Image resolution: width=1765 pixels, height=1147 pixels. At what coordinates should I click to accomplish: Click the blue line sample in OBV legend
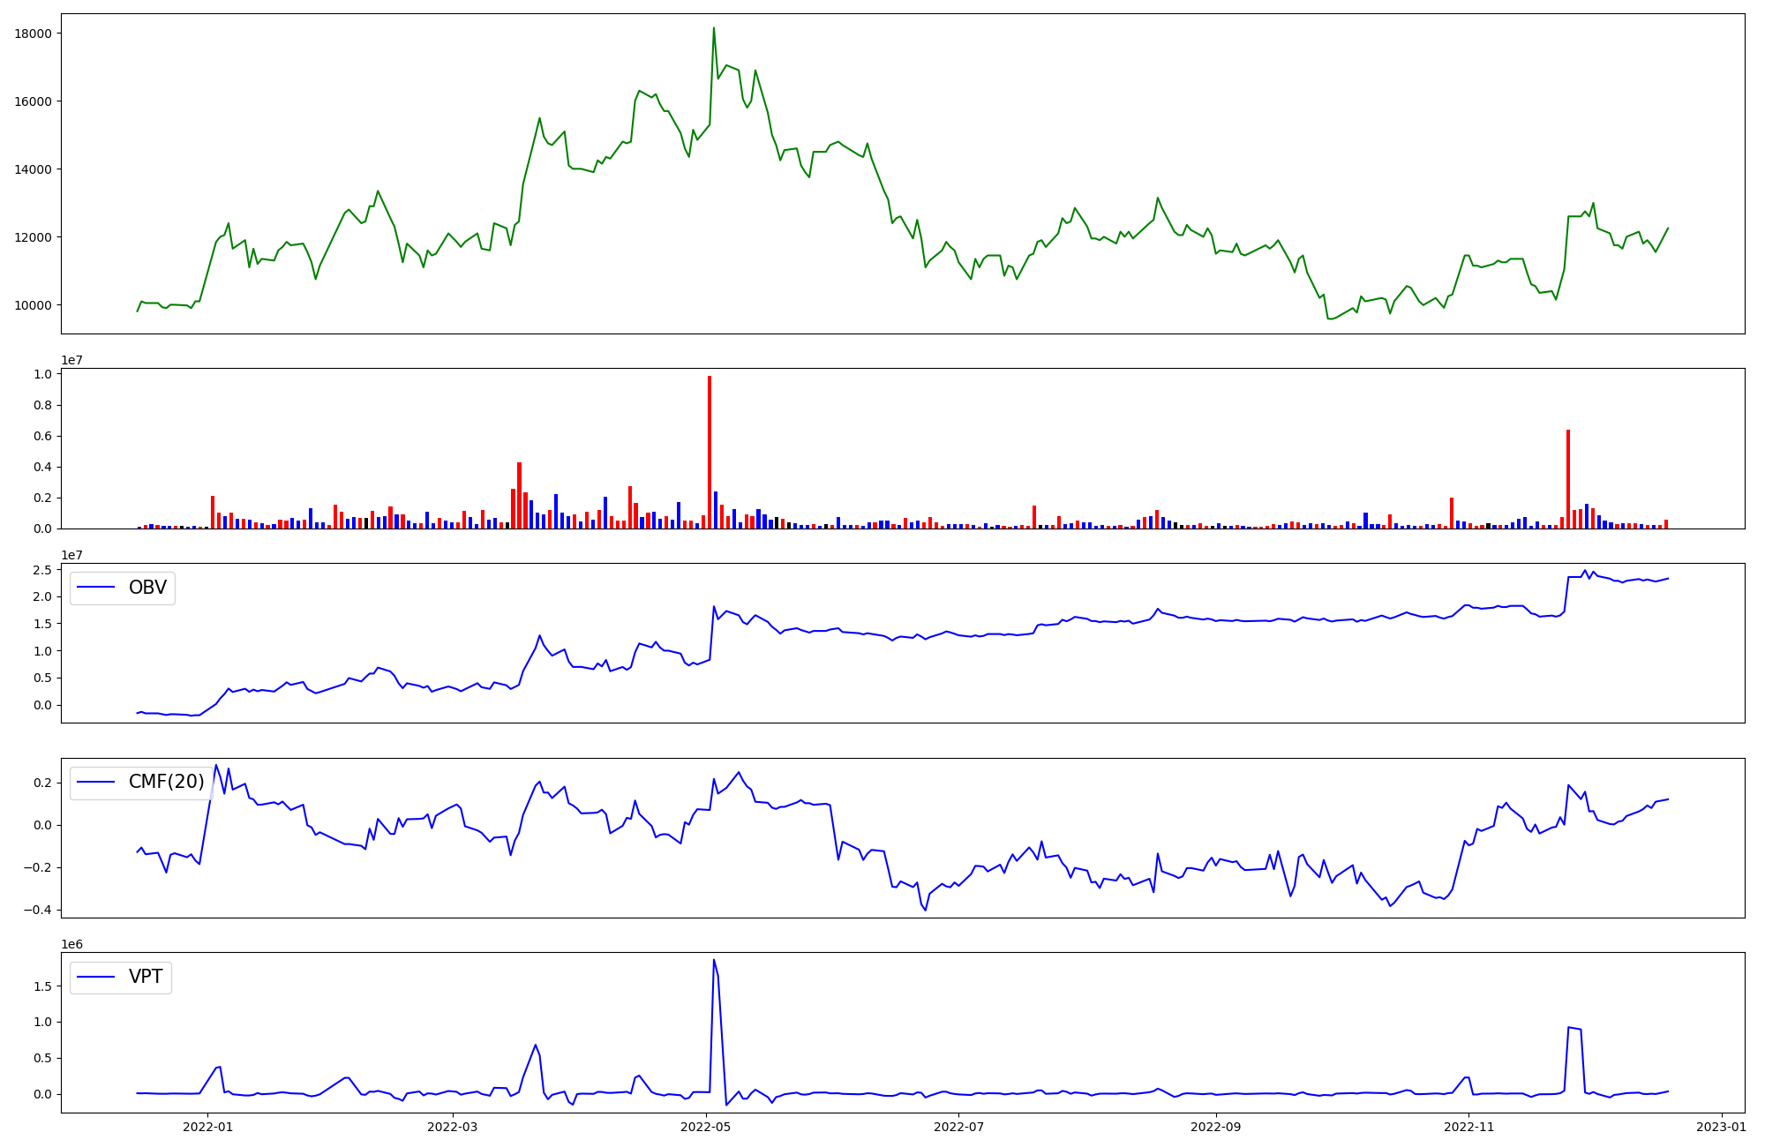click(x=96, y=588)
